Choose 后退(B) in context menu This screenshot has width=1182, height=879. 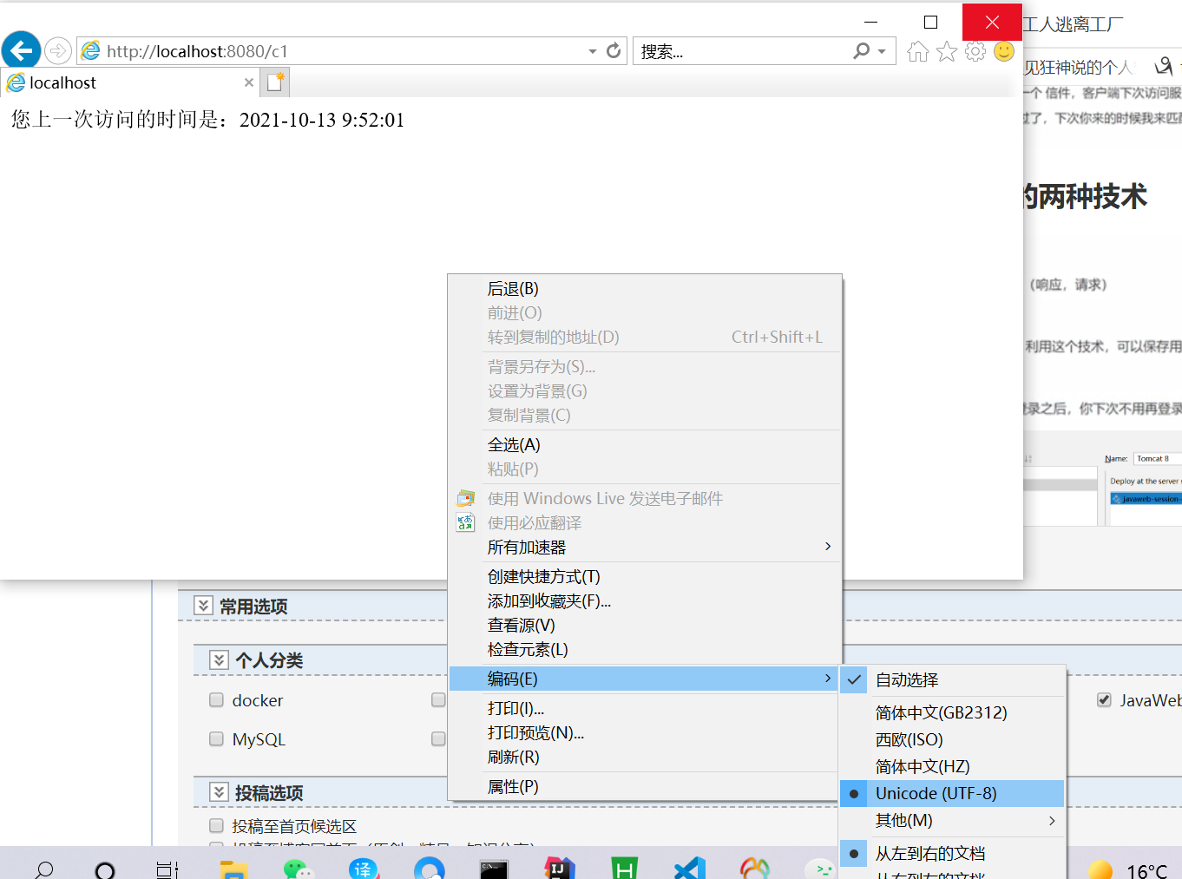[x=644, y=288]
